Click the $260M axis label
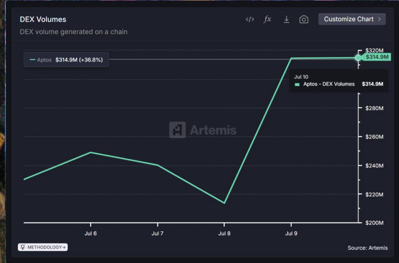 coord(374,137)
